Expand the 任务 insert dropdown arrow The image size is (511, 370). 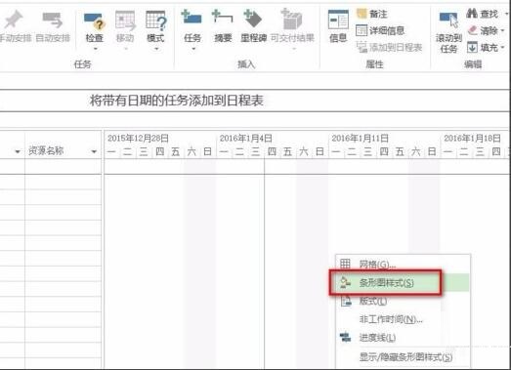coord(193,49)
